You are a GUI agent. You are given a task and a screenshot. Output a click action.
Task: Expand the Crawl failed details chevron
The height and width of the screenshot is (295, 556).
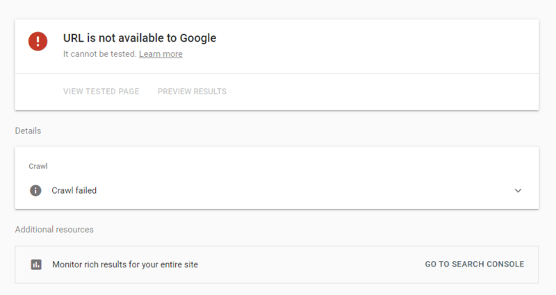(x=518, y=191)
